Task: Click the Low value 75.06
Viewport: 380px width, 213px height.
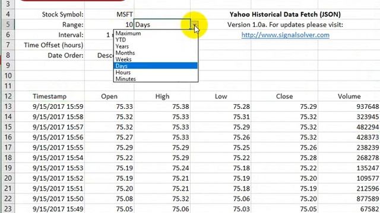Action: pos(221,199)
